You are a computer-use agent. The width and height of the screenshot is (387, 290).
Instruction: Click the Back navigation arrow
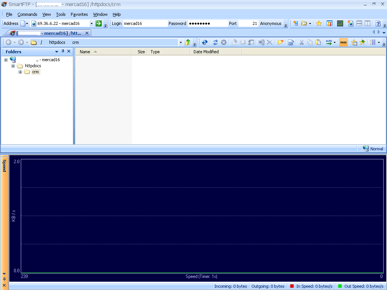9,42
